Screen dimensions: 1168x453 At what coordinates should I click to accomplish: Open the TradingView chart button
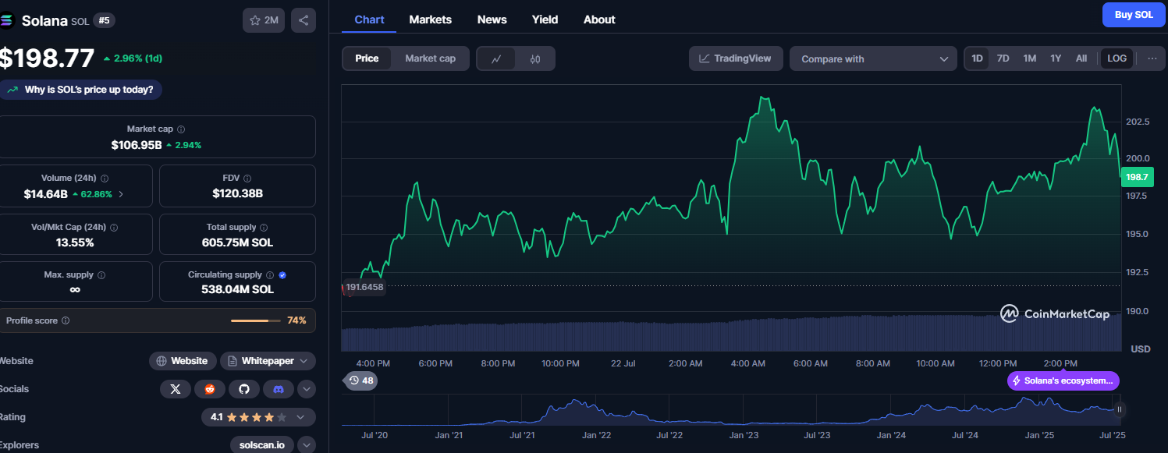pos(736,58)
